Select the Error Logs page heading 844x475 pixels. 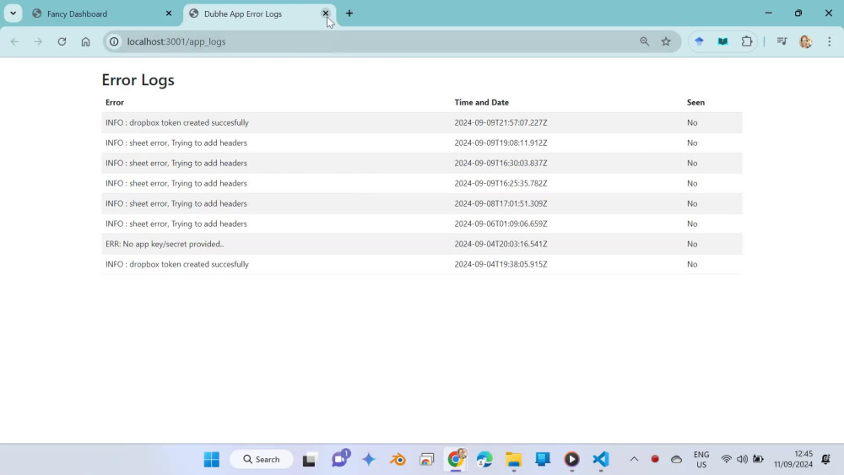[x=138, y=79]
